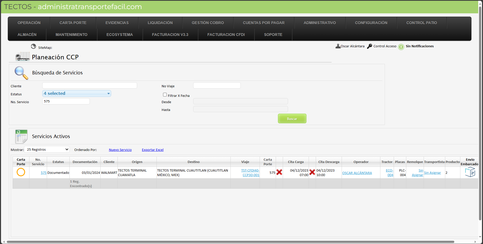Click the Control Acceso key icon

pos(370,46)
